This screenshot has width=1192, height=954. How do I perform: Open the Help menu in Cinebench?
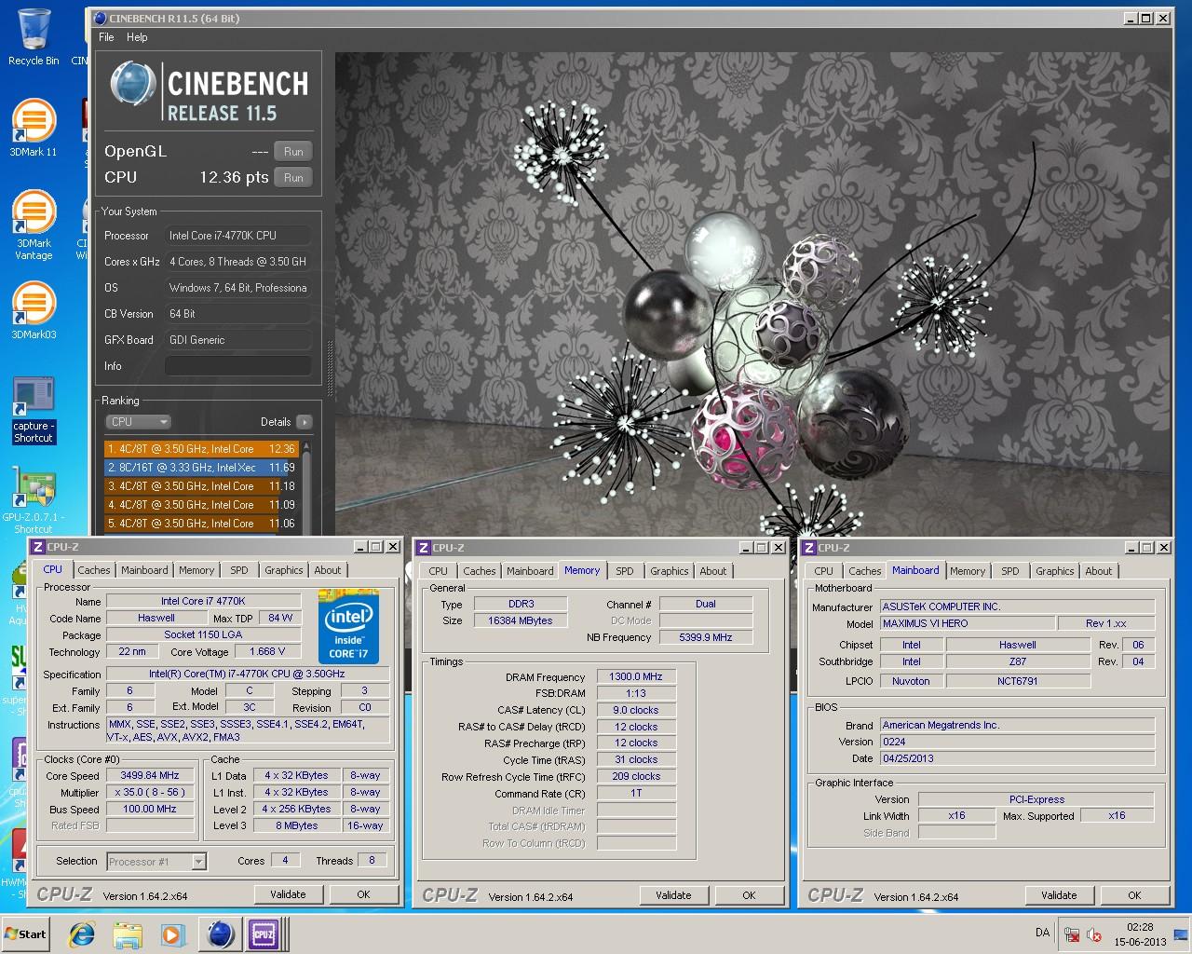(137, 37)
